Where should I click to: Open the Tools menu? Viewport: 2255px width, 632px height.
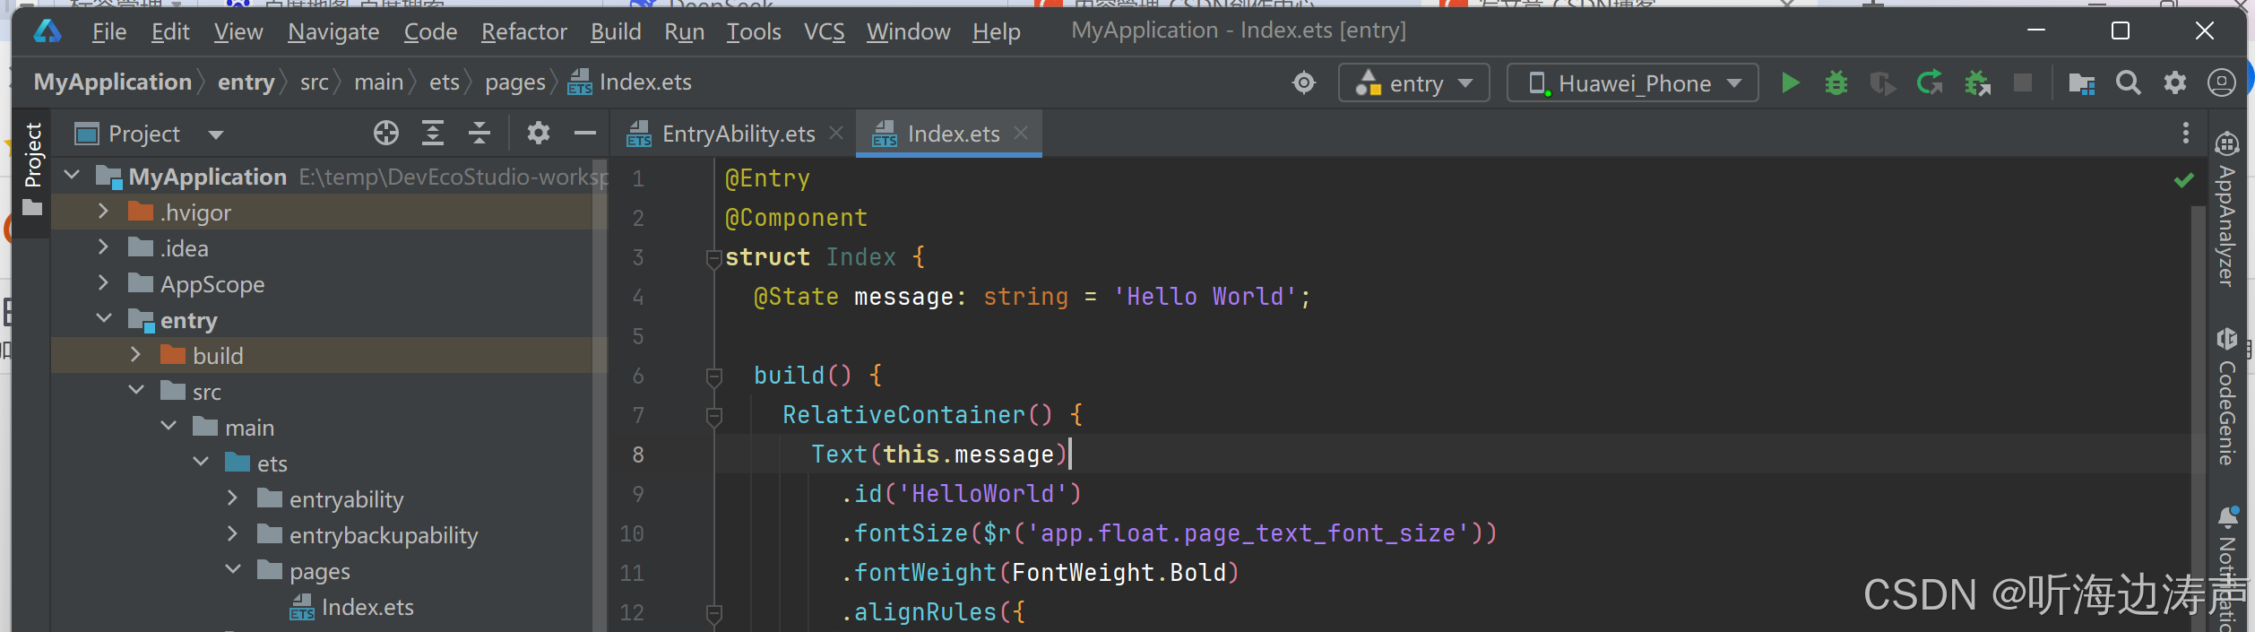[x=754, y=31]
